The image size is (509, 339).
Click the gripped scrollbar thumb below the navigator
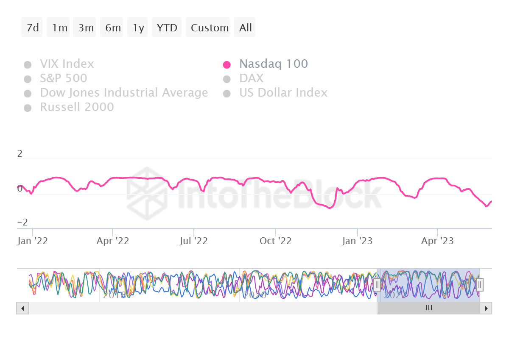tap(428, 308)
